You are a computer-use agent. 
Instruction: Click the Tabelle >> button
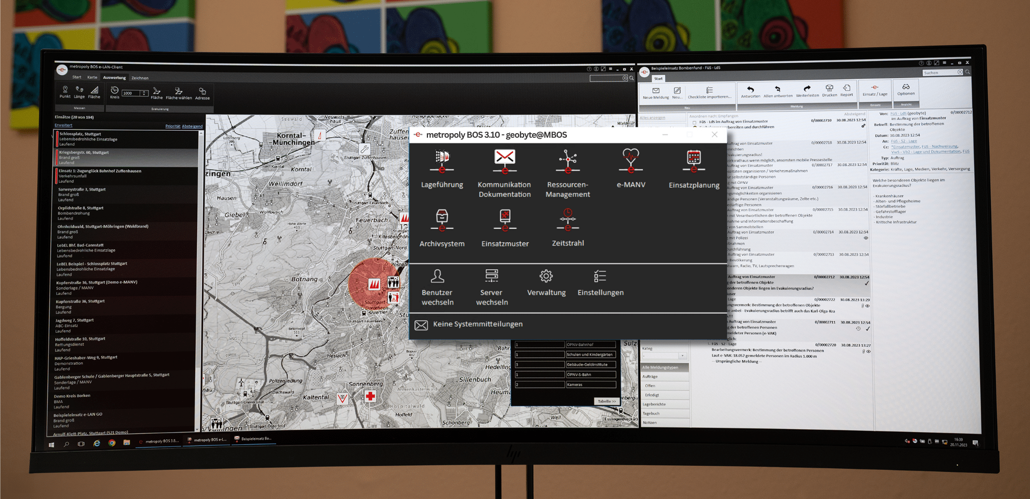click(x=607, y=401)
